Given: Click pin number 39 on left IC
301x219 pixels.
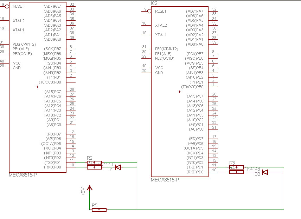Looking at the screenshot, I should point(72,38).
